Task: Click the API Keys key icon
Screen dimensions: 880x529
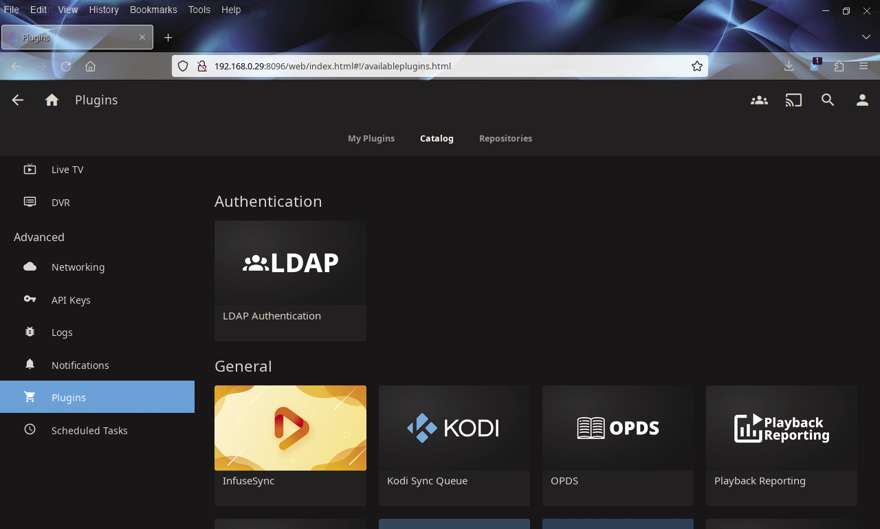Action: pyautogui.click(x=30, y=300)
